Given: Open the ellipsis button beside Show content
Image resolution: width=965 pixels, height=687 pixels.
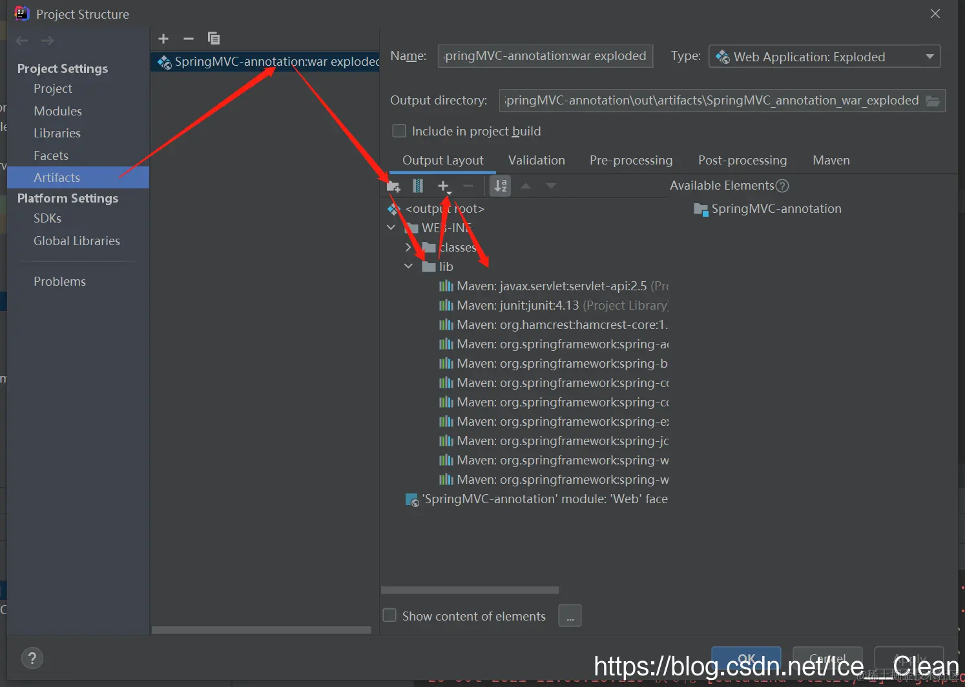Looking at the screenshot, I should [570, 616].
